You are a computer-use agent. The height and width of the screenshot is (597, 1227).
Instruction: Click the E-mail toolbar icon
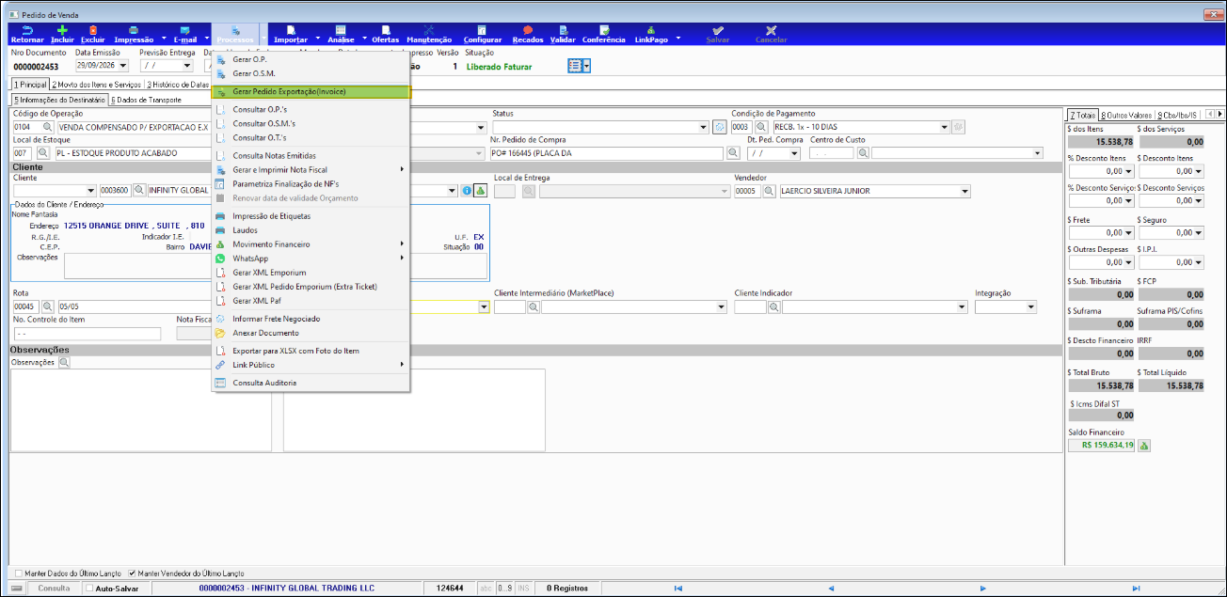184,35
